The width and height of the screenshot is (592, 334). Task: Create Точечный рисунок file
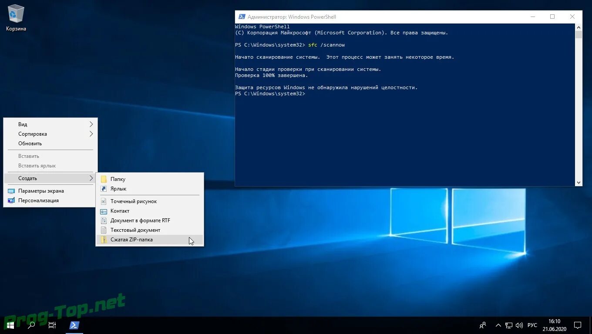pyautogui.click(x=150, y=201)
